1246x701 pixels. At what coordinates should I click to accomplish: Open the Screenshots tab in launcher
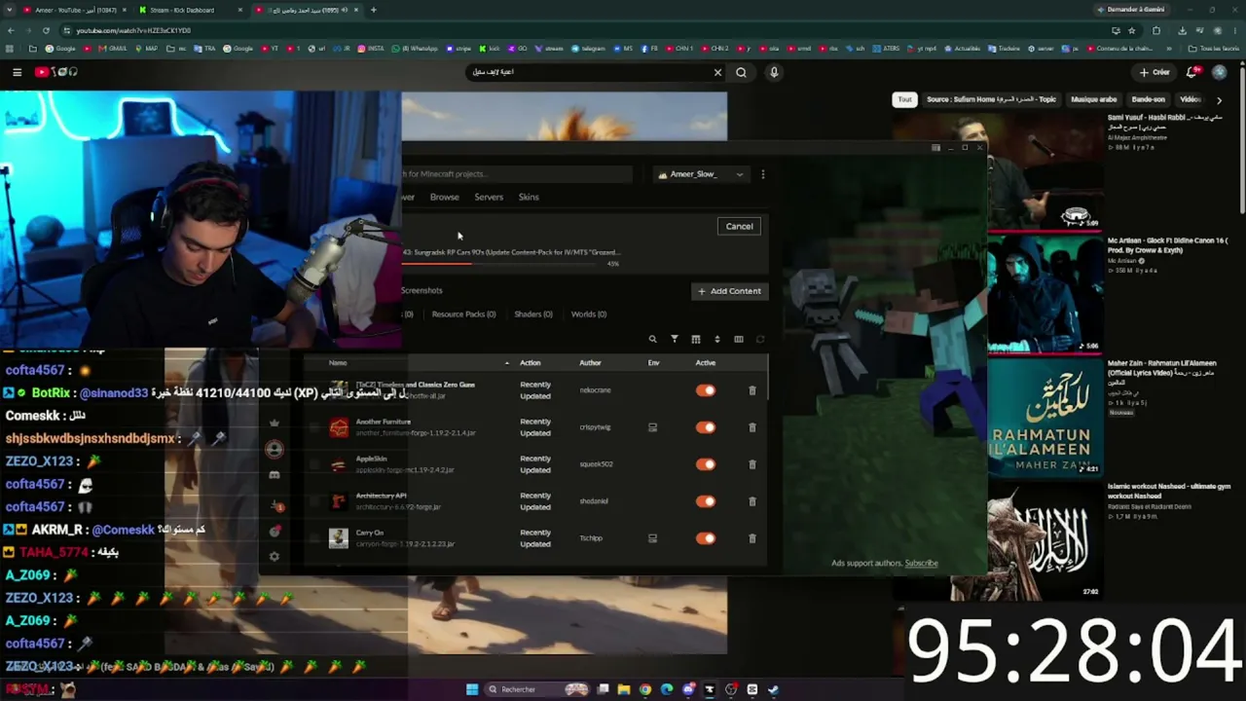[421, 290]
